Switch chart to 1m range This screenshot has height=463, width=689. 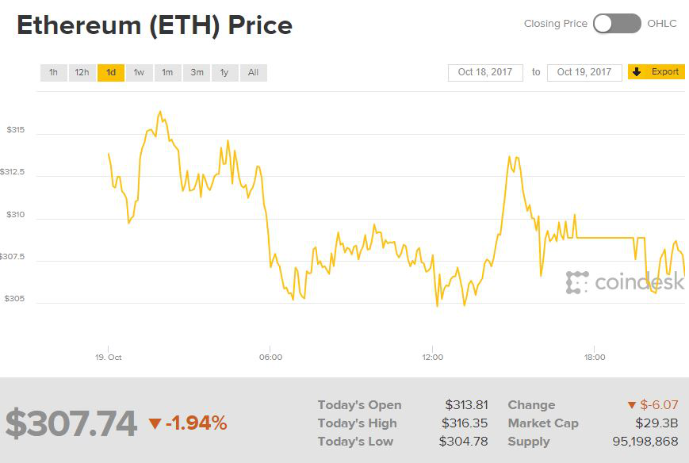click(x=167, y=73)
